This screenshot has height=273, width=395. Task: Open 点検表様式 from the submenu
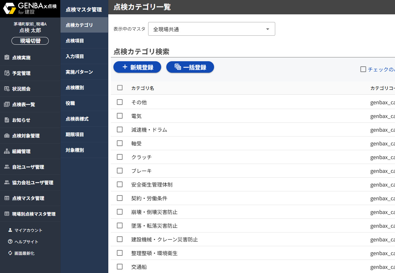tap(77, 119)
